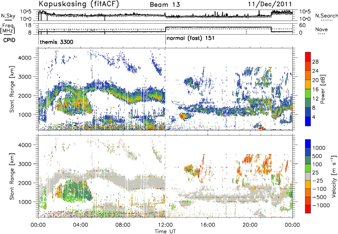
Task: Click the 'N.Search' legend label
Action: (x=326, y=16)
